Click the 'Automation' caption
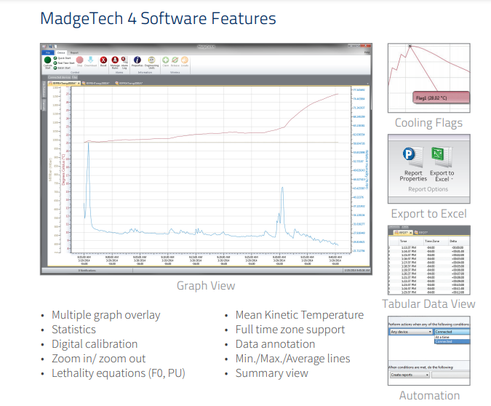 [x=429, y=395]
